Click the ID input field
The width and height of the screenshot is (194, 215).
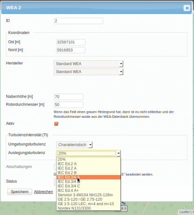coord(78,21)
